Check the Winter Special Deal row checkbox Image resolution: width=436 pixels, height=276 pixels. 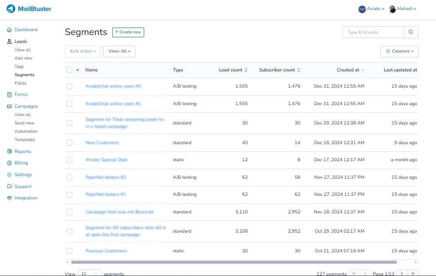pos(69,159)
